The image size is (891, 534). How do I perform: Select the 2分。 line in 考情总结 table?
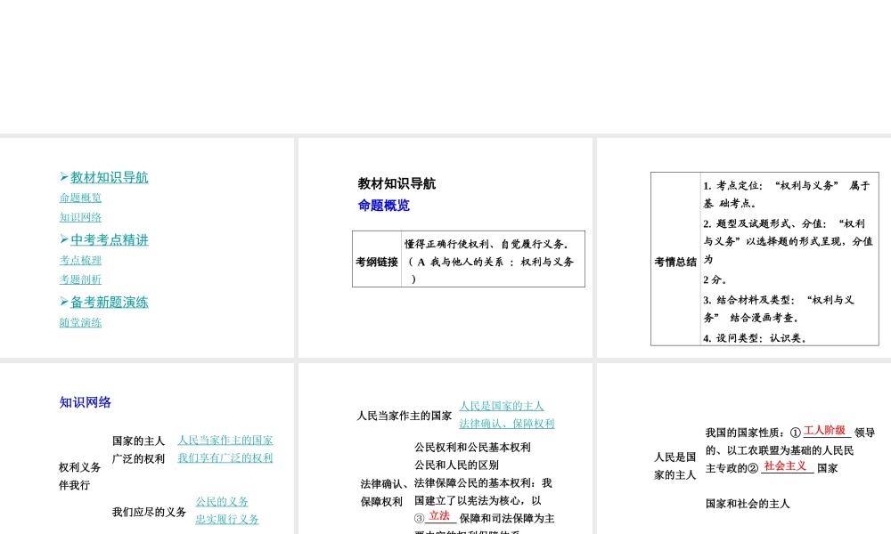pyautogui.click(x=715, y=279)
